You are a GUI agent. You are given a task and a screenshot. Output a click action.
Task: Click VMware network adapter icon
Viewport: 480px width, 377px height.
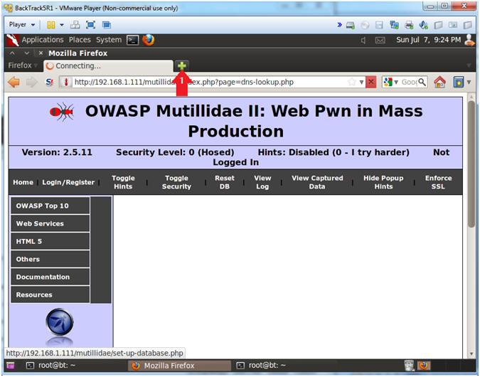[x=394, y=25]
